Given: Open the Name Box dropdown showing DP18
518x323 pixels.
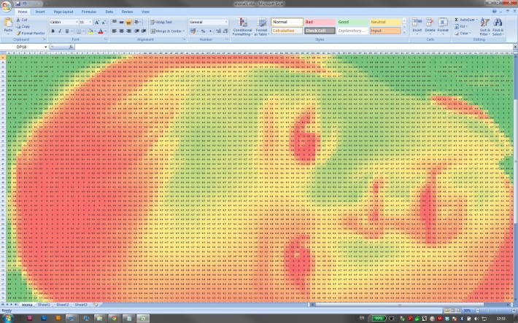Looking at the screenshot, I should tap(45, 47).
